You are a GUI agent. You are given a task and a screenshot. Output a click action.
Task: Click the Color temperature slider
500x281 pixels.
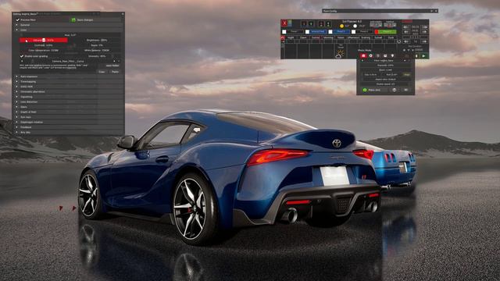(44, 50)
